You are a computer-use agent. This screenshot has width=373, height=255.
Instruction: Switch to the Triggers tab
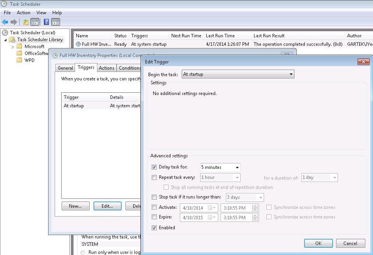point(86,67)
